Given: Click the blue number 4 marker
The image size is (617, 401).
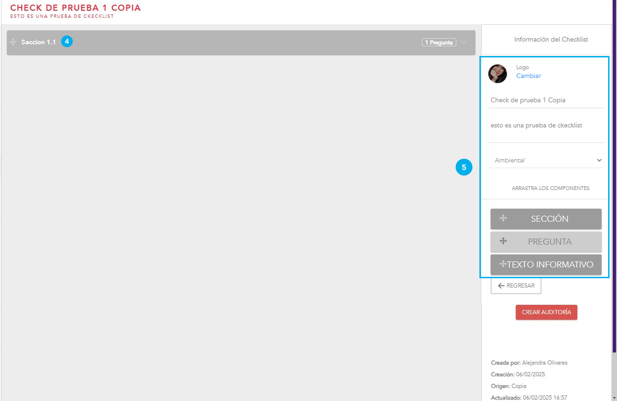Looking at the screenshot, I should 67,42.
